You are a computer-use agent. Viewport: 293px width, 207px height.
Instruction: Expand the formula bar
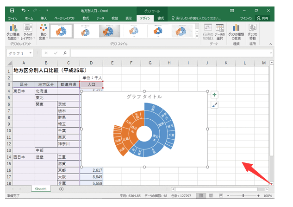[271, 53]
